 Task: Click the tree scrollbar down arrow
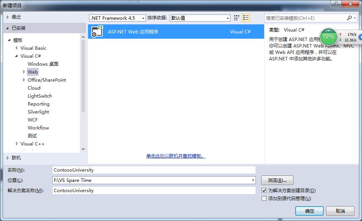(x=83, y=149)
